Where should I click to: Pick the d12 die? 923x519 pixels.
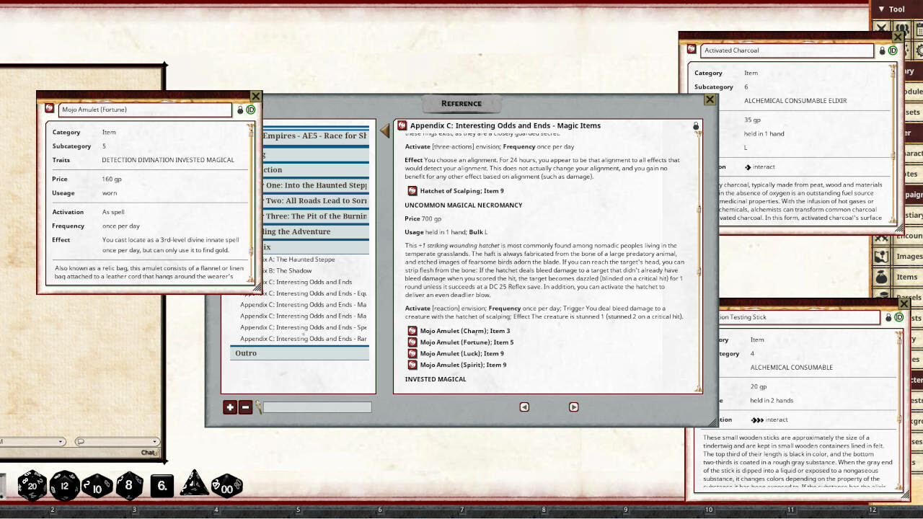click(x=64, y=485)
